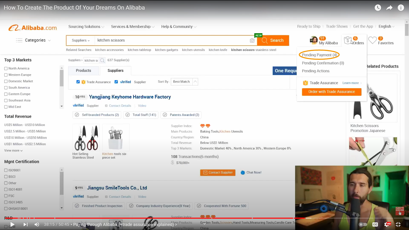The width and height of the screenshot is (409, 230).
Task: Open Pending Actions
Action: [316, 71]
